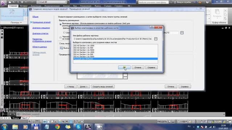Open Параметры отображения сечения page in wizard
The height and width of the screenshot is (130, 232).
pyautogui.click(x=42, y=40)
